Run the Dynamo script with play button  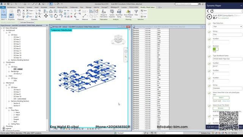point(209,17)
